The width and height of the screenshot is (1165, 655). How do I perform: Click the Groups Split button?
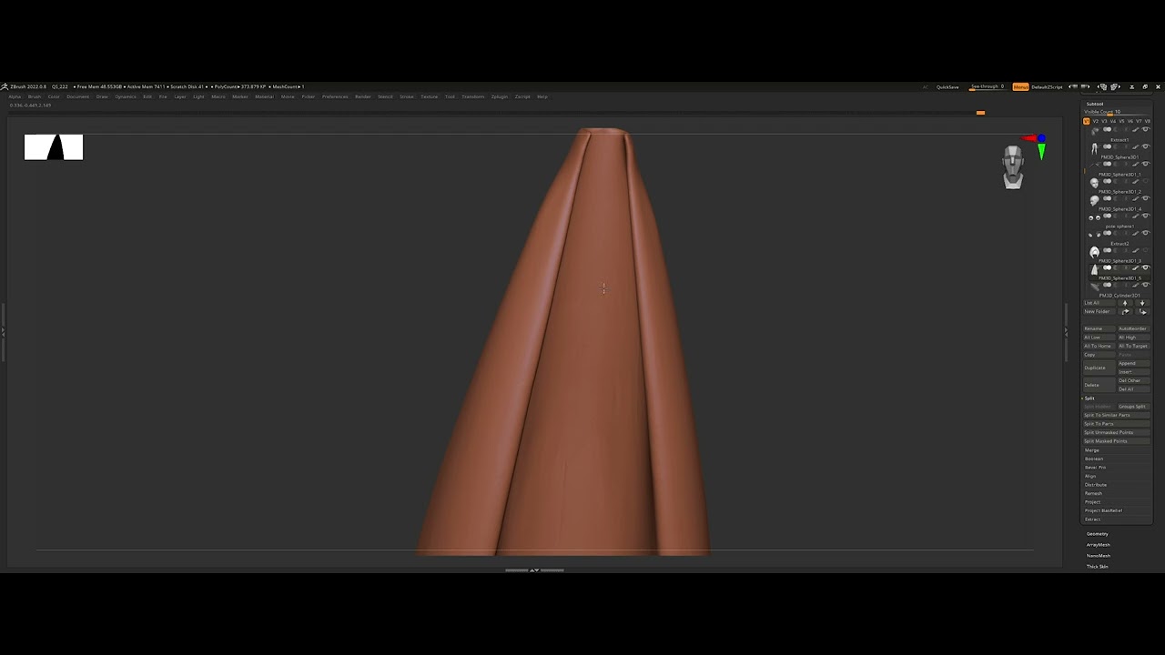coord(1134,407)
